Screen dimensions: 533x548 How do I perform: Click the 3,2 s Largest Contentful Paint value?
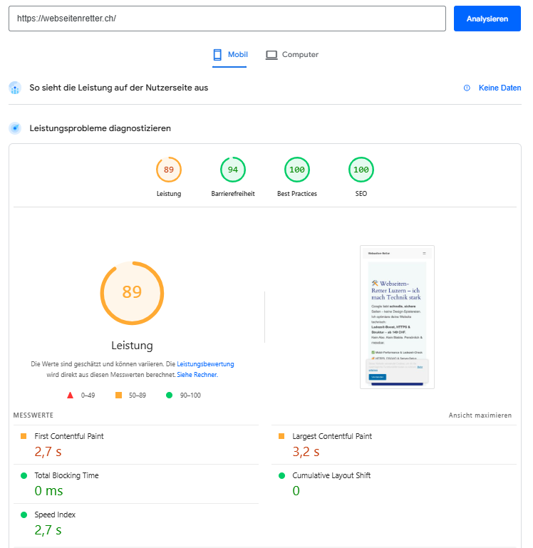306,452
